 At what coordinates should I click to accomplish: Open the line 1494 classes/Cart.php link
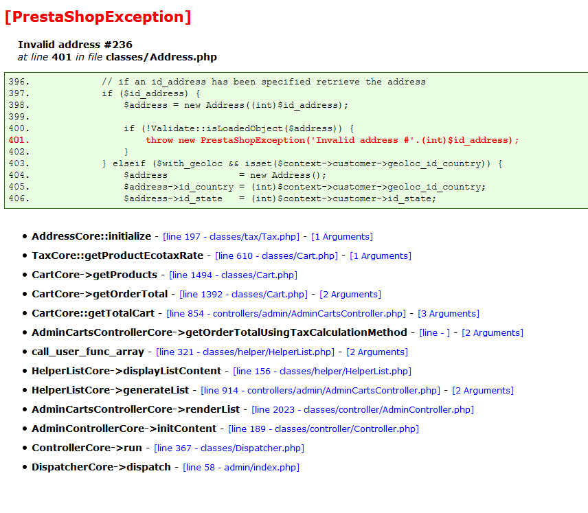click(234, 275)
